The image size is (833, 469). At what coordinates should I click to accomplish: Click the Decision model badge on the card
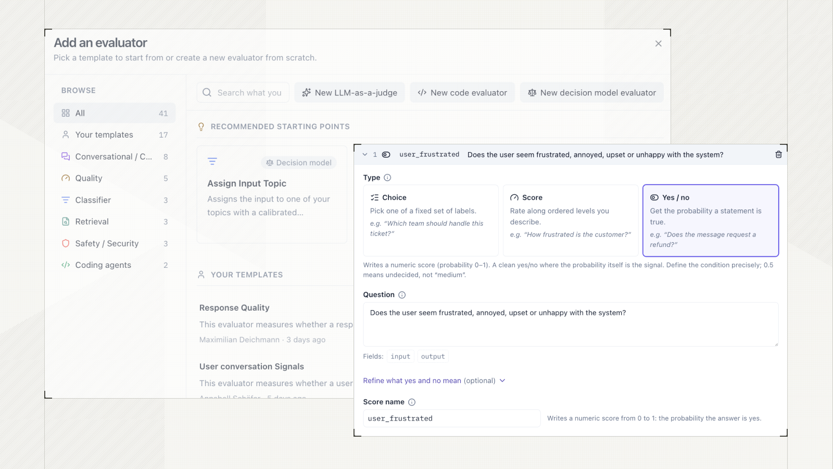click(299, 163)
